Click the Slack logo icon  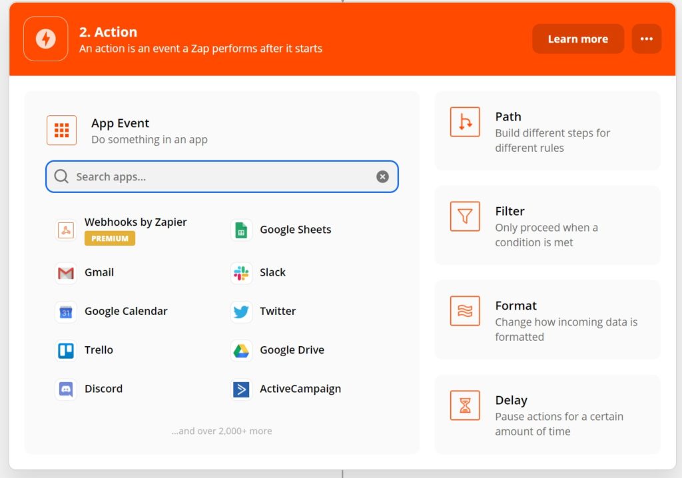(241, 273)
